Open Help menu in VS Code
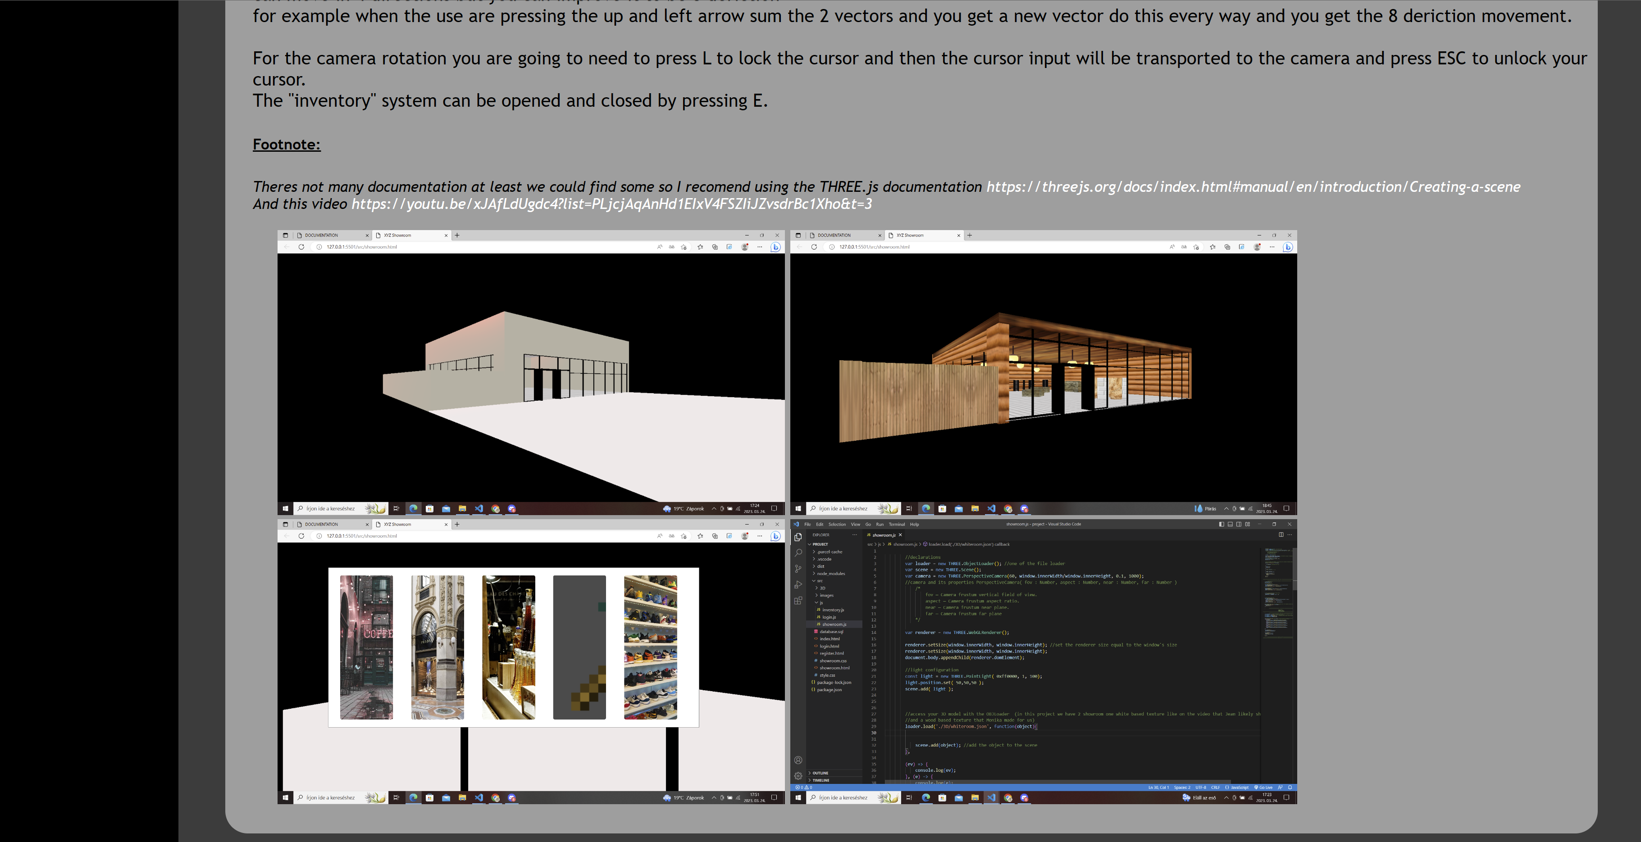Viewport: 1641px width, 842px height. pos(915,525)
